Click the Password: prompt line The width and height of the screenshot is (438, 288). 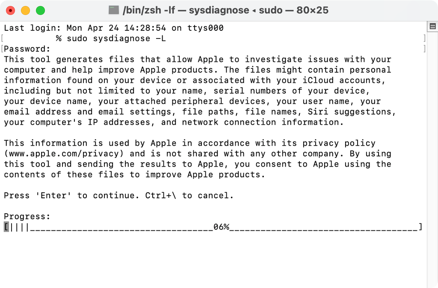click(26, 49)
